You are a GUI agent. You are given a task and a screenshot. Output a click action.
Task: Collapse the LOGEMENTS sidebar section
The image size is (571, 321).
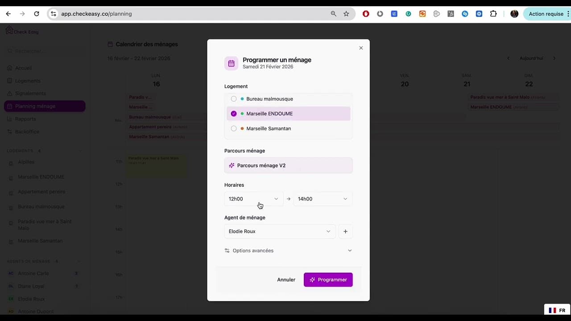tap(80, 151)
